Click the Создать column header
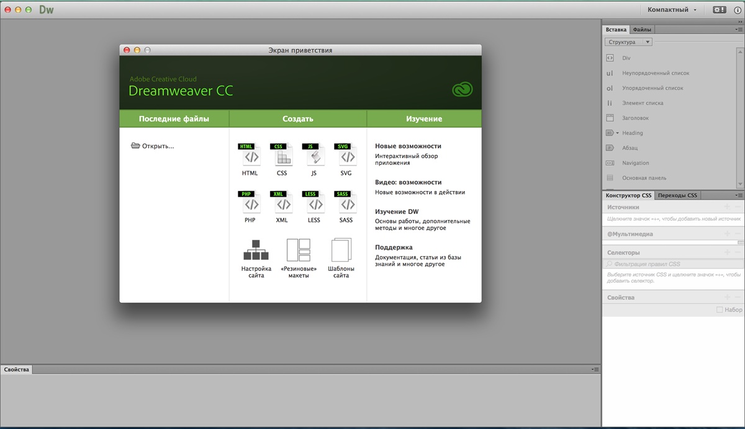 click(298, 119)
